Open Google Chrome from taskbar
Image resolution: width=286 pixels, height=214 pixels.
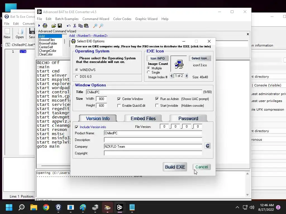pyautogui.click(x=46, y=207)
